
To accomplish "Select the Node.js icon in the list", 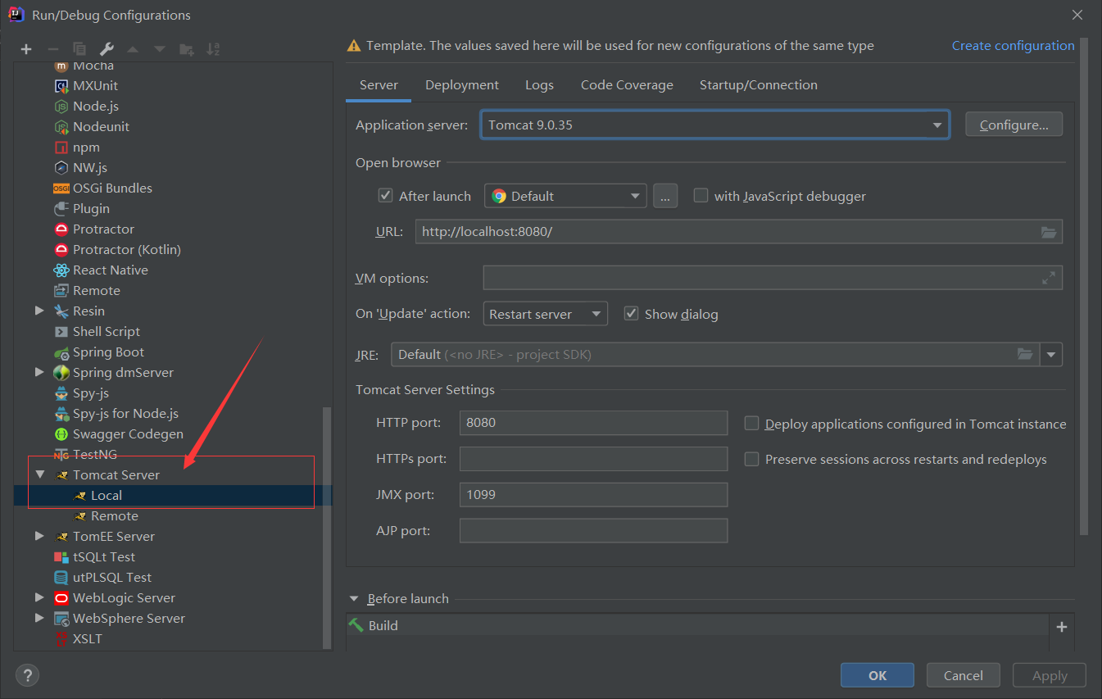I will point(61,106).
